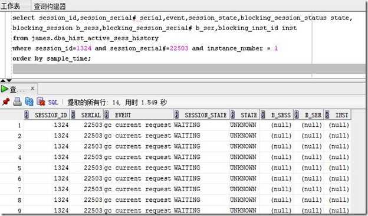Select the SESSION_STATE column header
The width and height of the screenshot is (368, 216).
(x=201, y=115)
